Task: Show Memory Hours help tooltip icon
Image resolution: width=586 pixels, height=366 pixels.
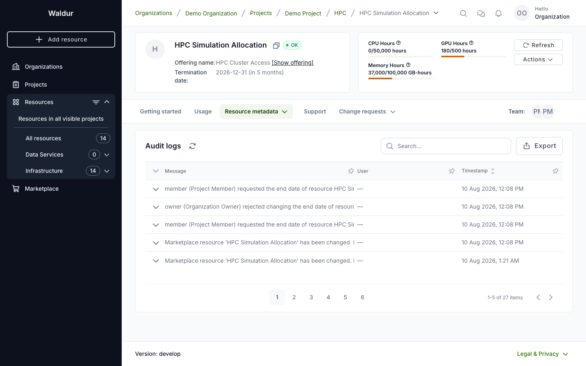Action: click(x=408, y=65)
